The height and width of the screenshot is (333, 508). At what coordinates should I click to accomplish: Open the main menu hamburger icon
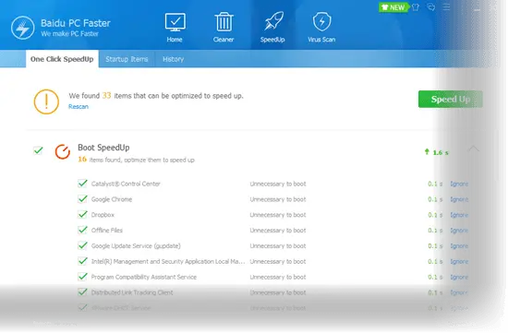[x=446, y=7]
